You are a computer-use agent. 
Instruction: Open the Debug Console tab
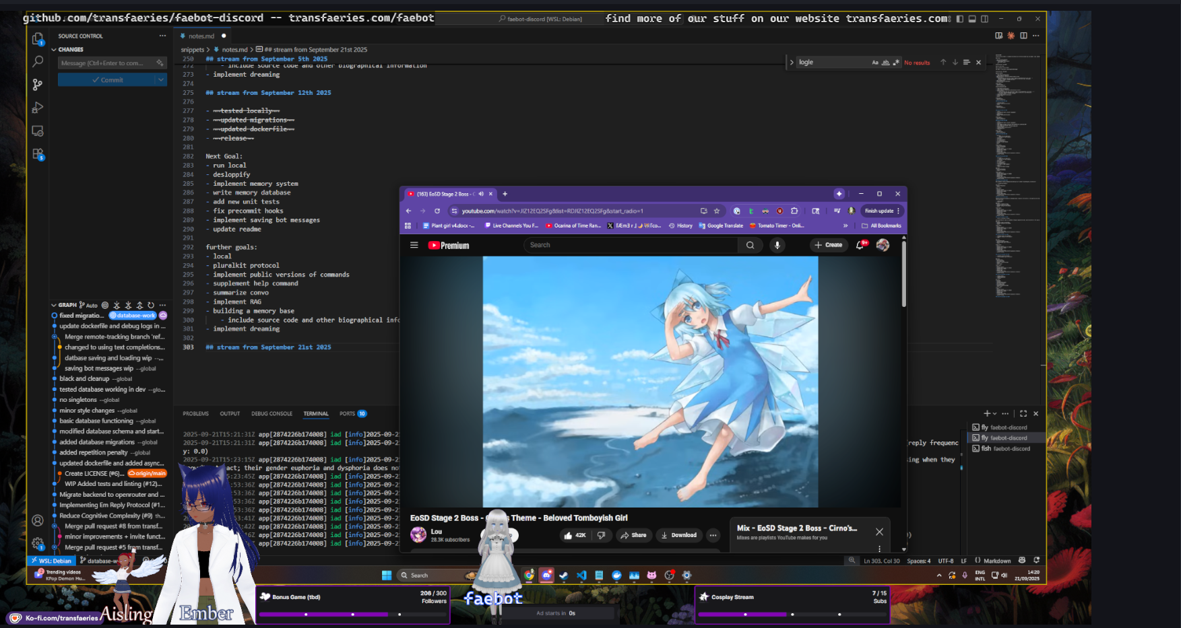(272, 413)
